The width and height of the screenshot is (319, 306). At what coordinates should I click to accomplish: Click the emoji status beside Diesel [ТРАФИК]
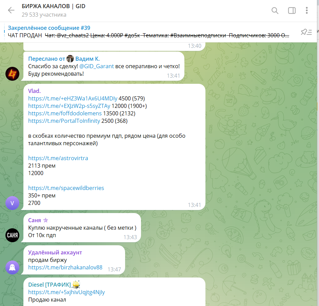tap(76, 284)
